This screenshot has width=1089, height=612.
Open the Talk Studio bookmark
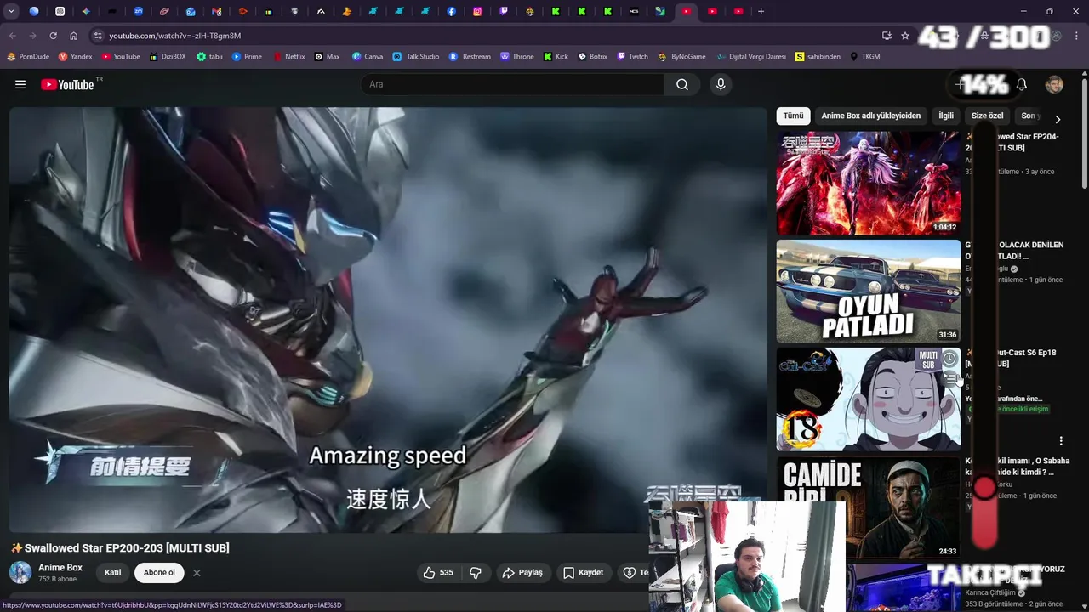[416, 56]
